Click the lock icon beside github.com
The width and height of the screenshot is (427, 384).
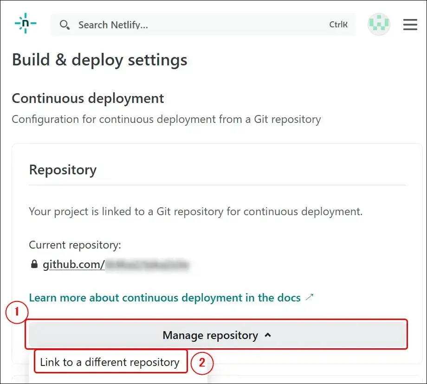[x=34, y=265]
